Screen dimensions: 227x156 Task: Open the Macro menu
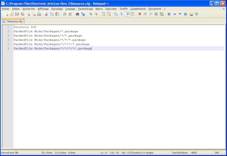pyautogui.click(x=99, y=9)
